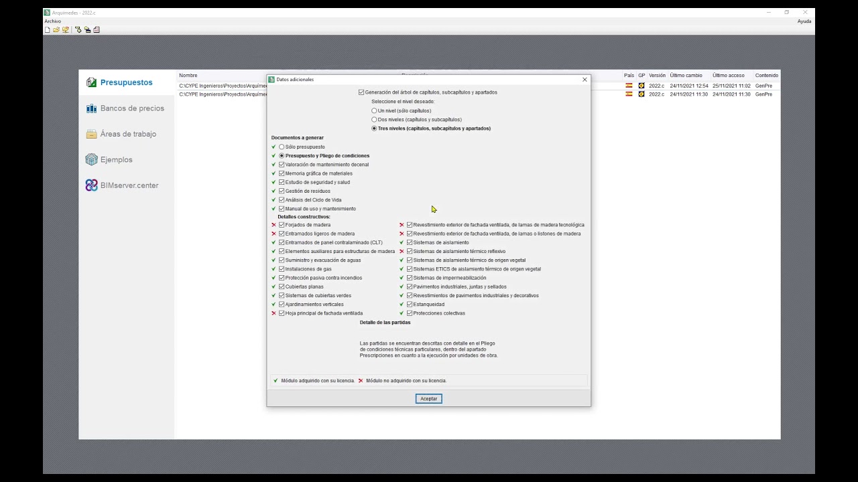Image resolution: width=858 pixels, height=482 pixels.
Task: Toggle Entramados de panel contralaminado (CLT) checkbox
Action: click(x=282, y=242)
